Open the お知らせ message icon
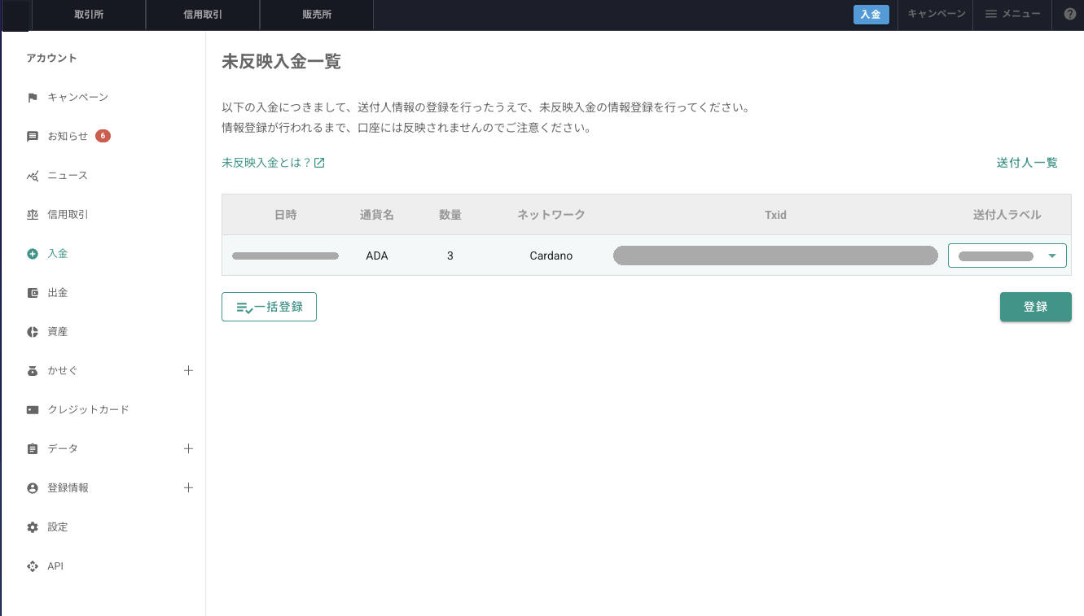This screenshot has width=1084, height=616. click(x=33, y=137)
